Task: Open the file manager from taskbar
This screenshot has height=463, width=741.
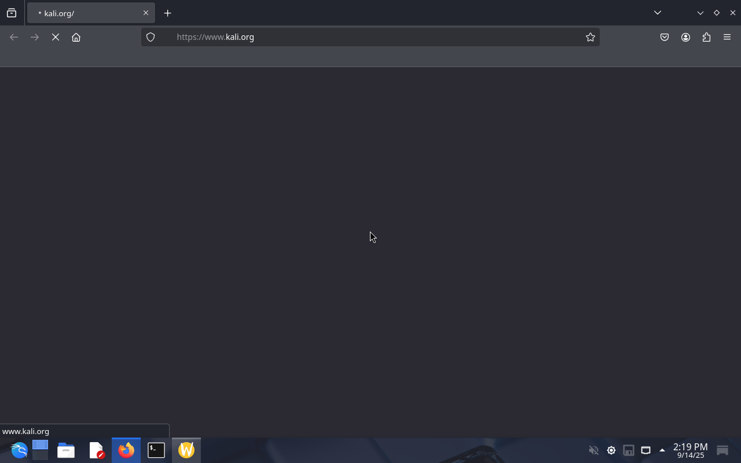Action: click(66, 450)
